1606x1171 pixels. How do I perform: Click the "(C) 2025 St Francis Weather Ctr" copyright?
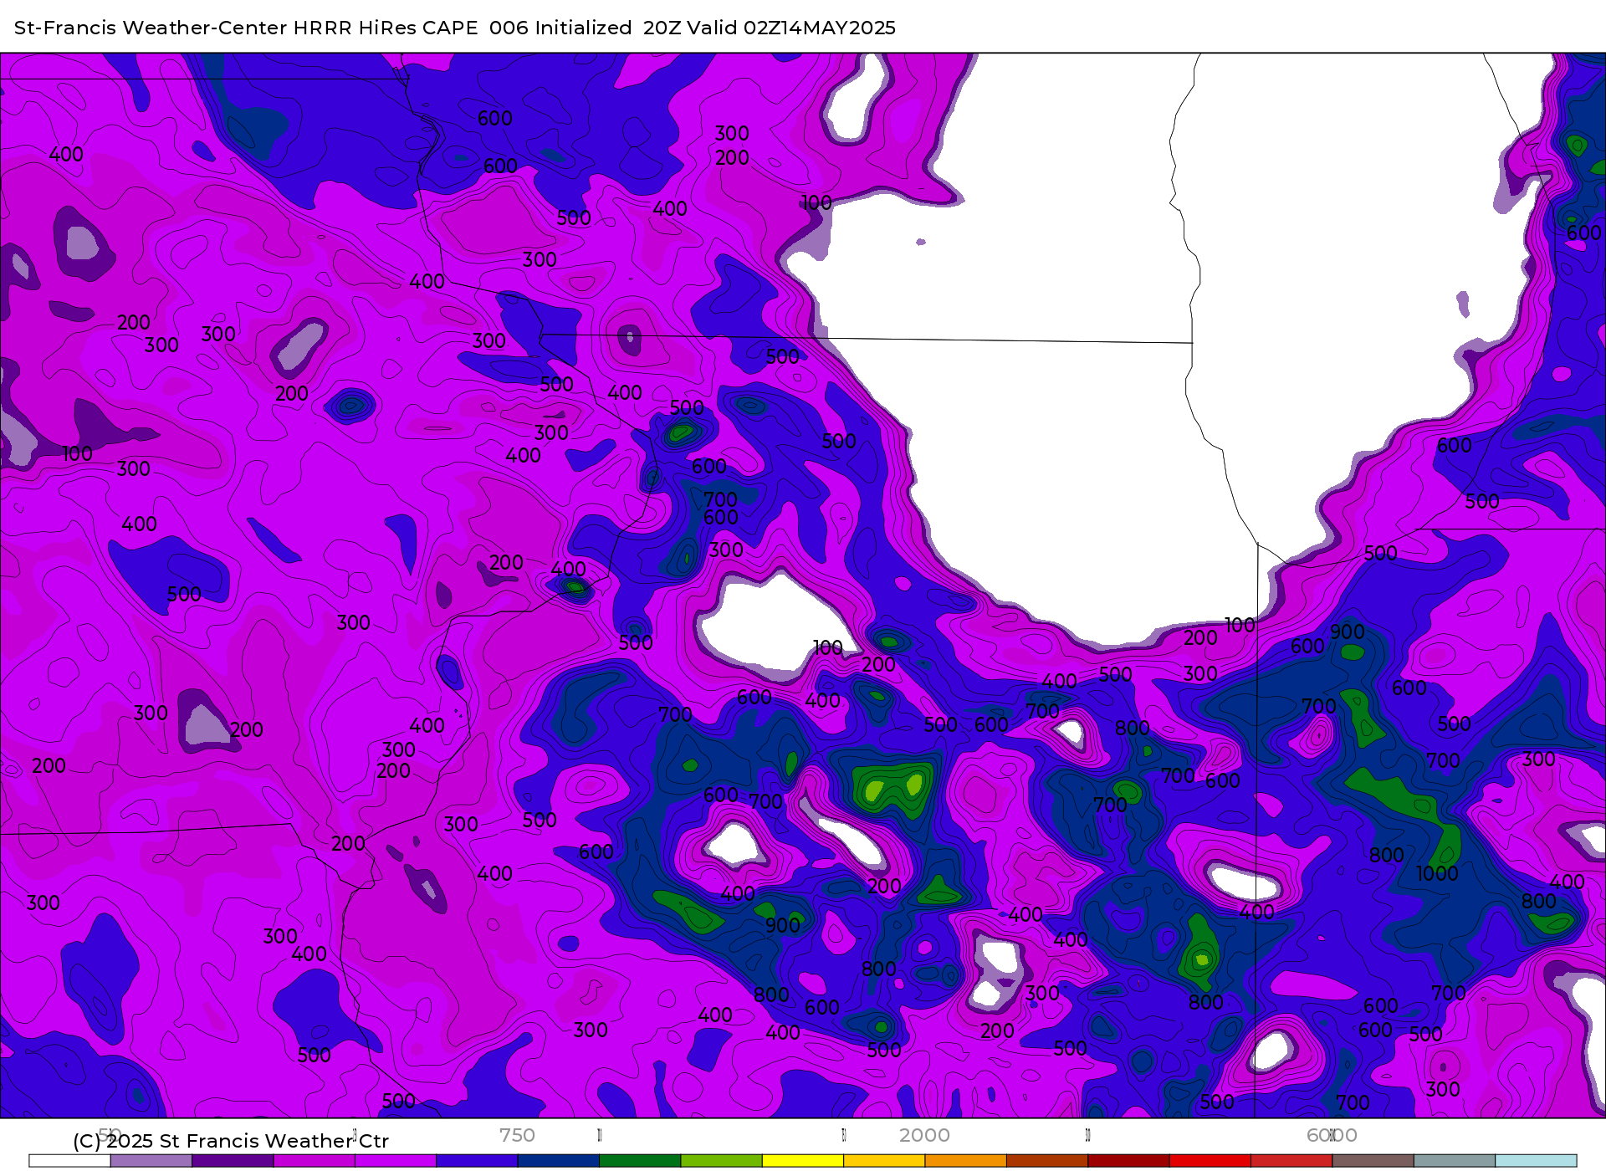231,1141
